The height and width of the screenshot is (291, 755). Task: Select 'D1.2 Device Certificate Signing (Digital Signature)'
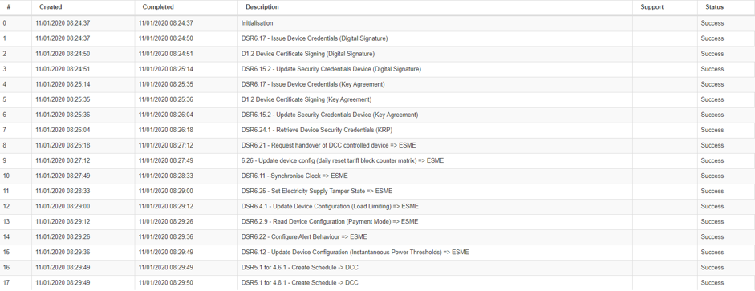pyautogui.click(x=307, y=54)
